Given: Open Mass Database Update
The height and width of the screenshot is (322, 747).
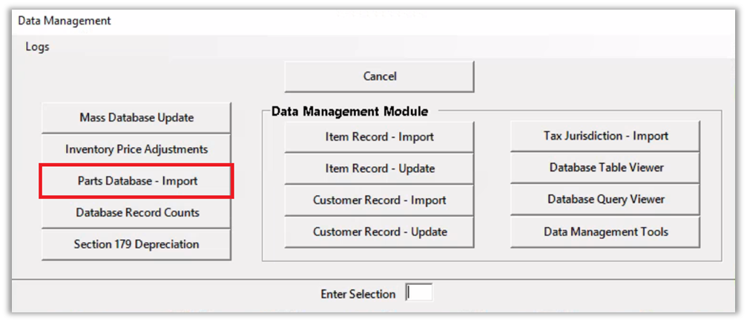Looking at the screenshot, I should (x=136, y=117).
